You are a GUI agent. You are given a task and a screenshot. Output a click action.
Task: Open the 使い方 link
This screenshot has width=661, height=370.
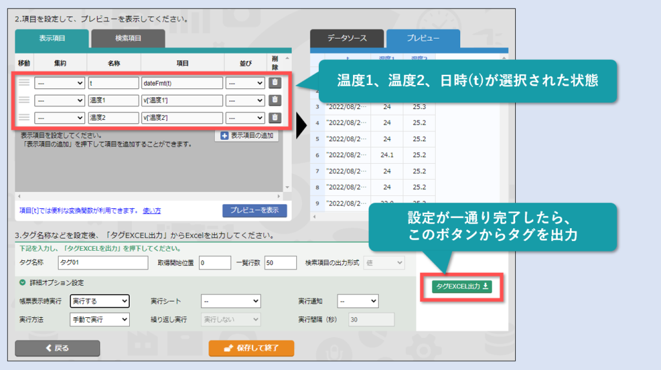[152, 211]
